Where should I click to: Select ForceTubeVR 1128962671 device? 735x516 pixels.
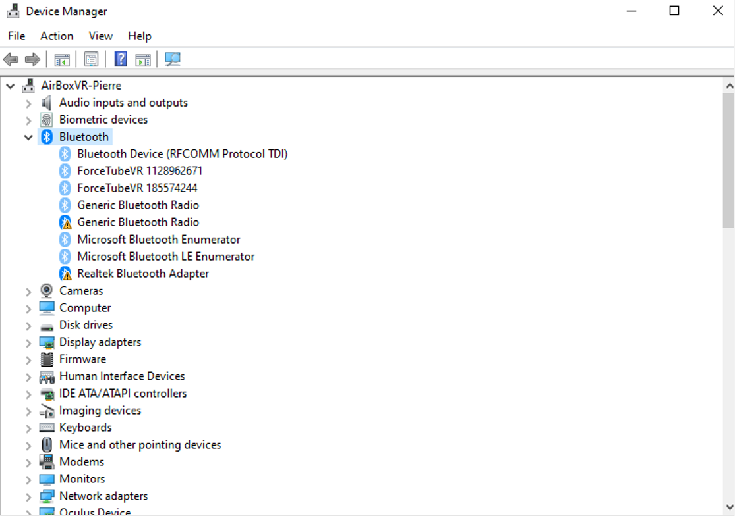point(140,170)
